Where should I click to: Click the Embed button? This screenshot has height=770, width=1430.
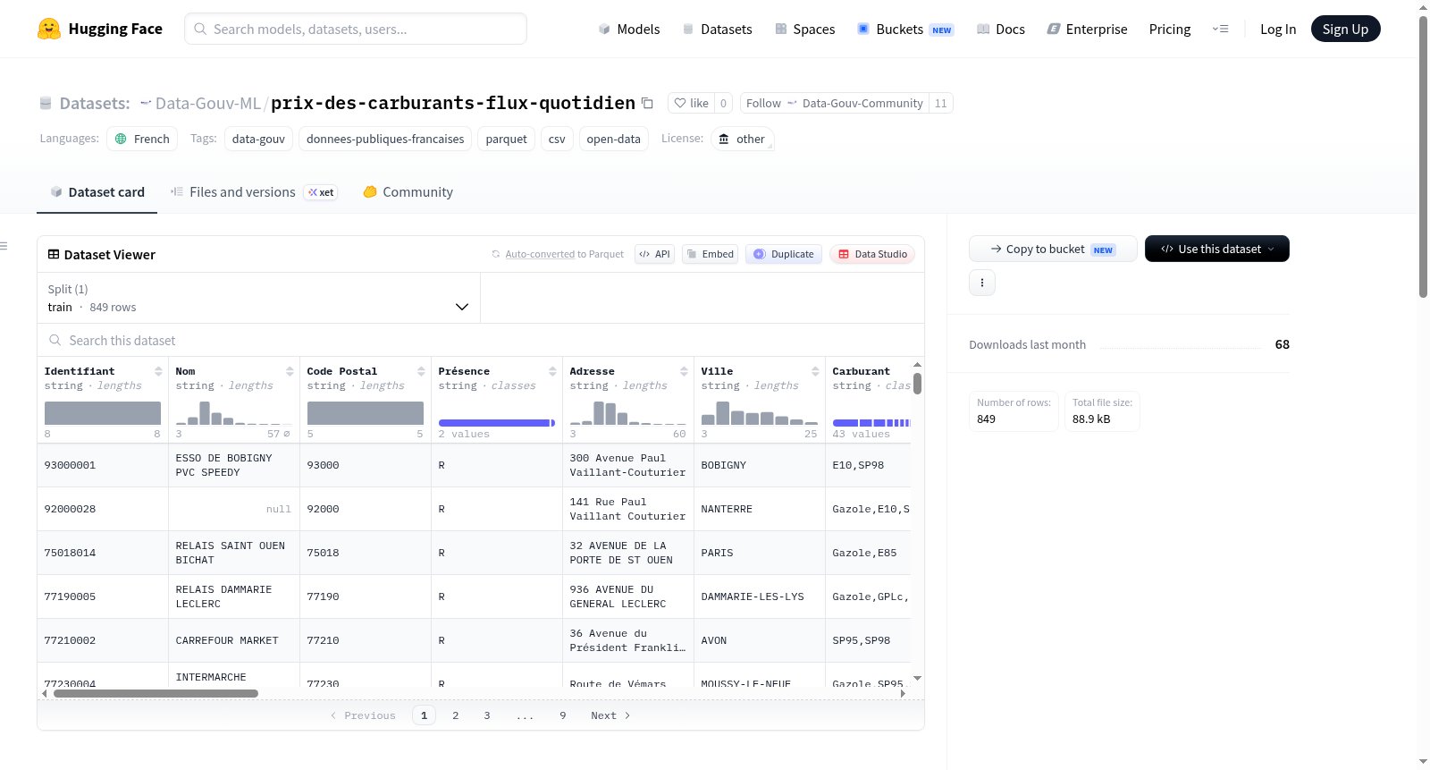710,254
